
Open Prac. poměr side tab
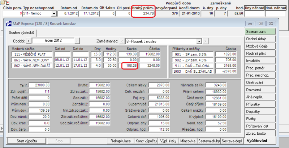(260, 68)
